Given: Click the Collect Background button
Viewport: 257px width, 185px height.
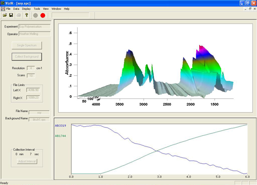Looking at the screenshot, I should pyautogui.click(x=27, y=57).
